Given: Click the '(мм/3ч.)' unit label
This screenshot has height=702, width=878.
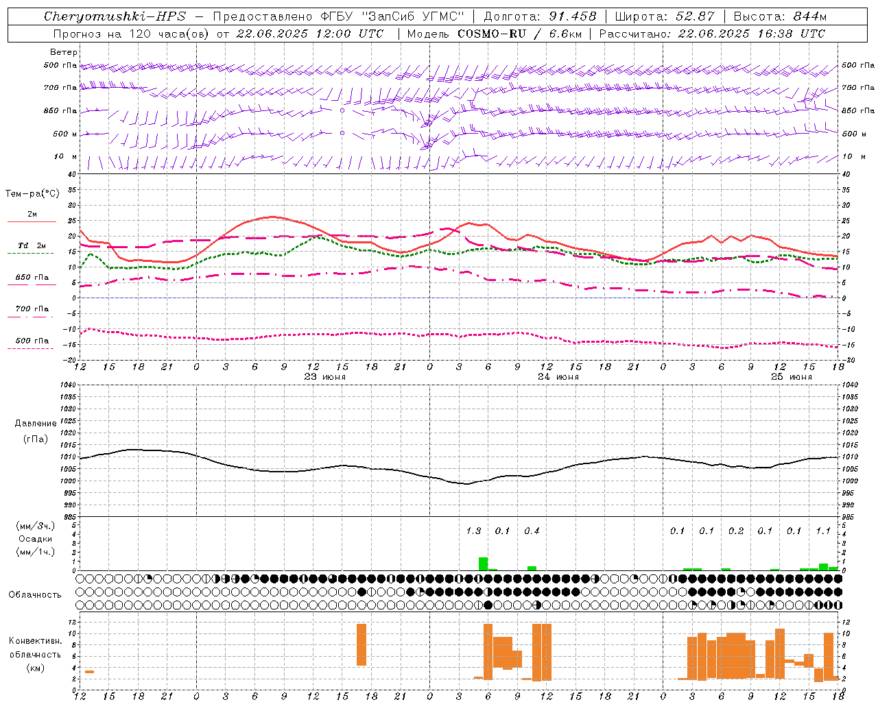Looking at the screenshot, I should pos(36,526).
